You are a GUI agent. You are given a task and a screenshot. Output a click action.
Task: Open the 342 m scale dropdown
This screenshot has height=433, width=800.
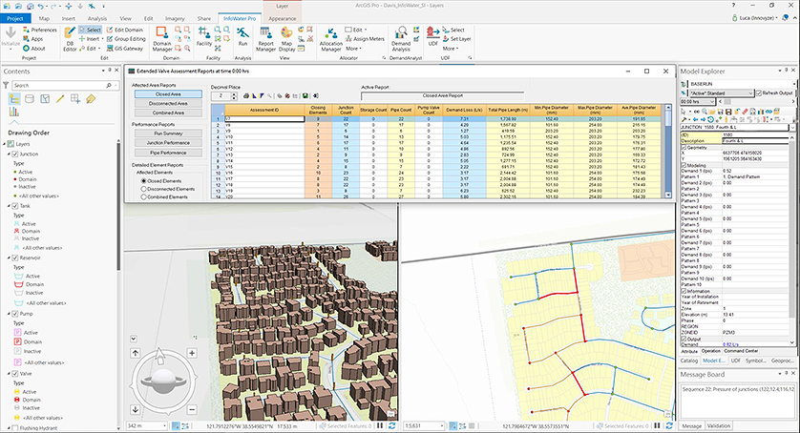coord(164,426)
